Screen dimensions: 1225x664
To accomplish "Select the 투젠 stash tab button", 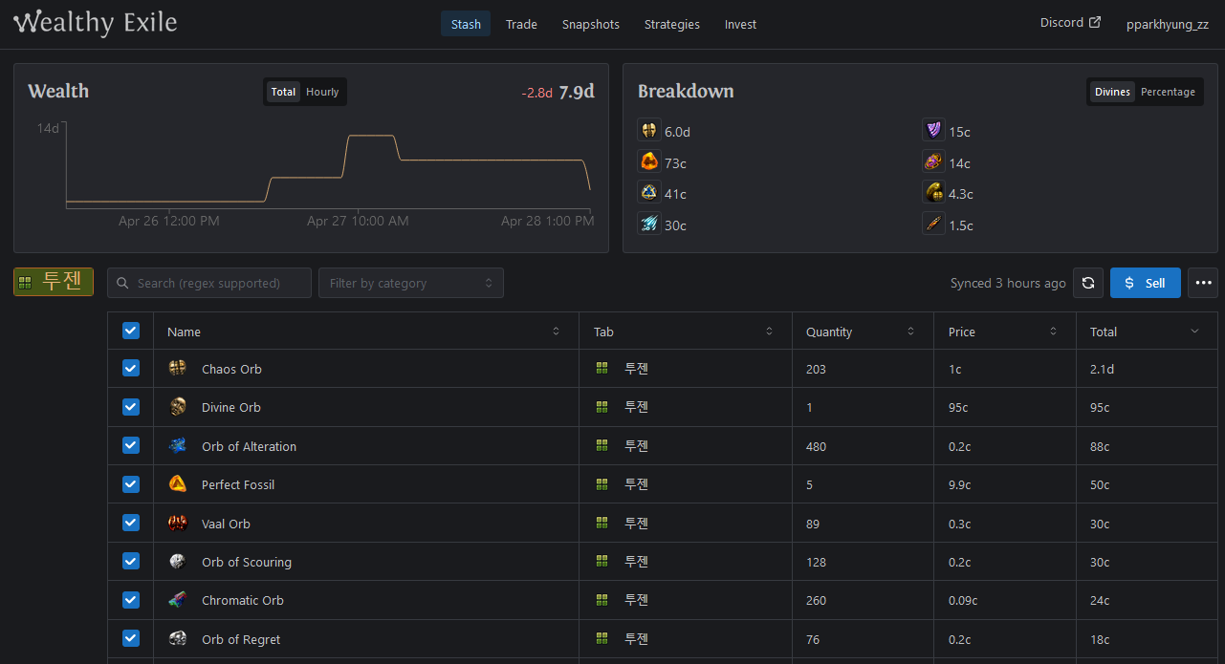I will coord(54,282).
